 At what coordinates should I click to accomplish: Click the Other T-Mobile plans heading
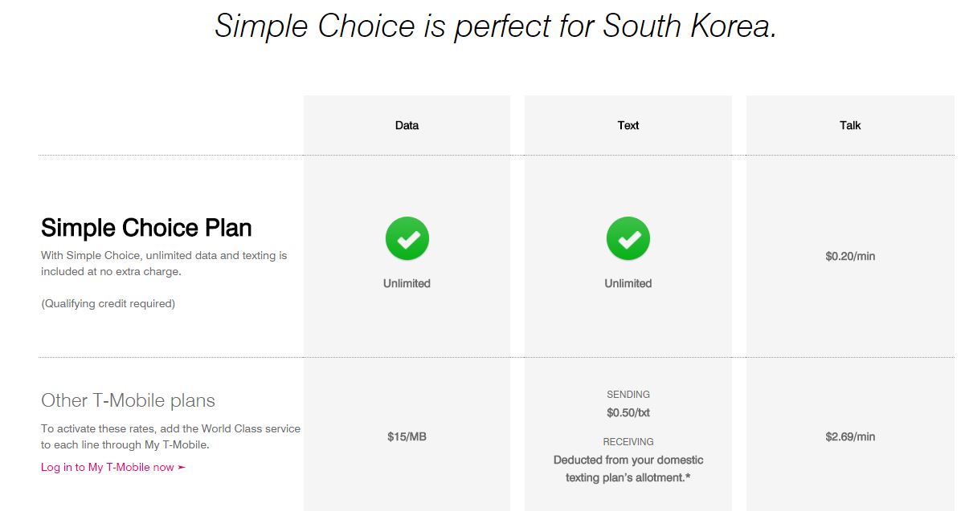pos(129,400)
